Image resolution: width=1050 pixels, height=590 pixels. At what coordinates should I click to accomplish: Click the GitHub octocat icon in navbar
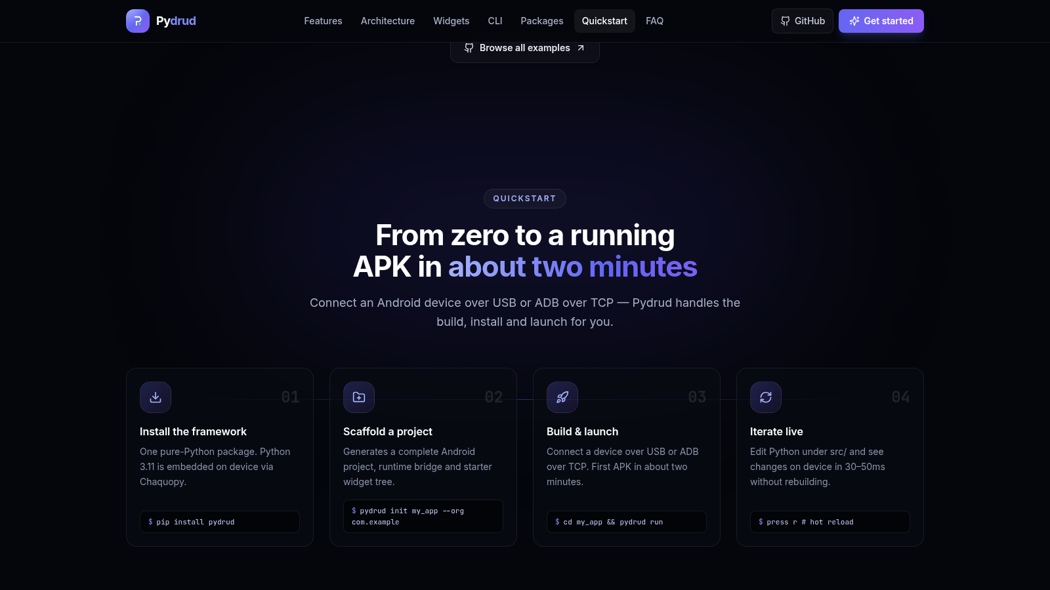(785, 21)
